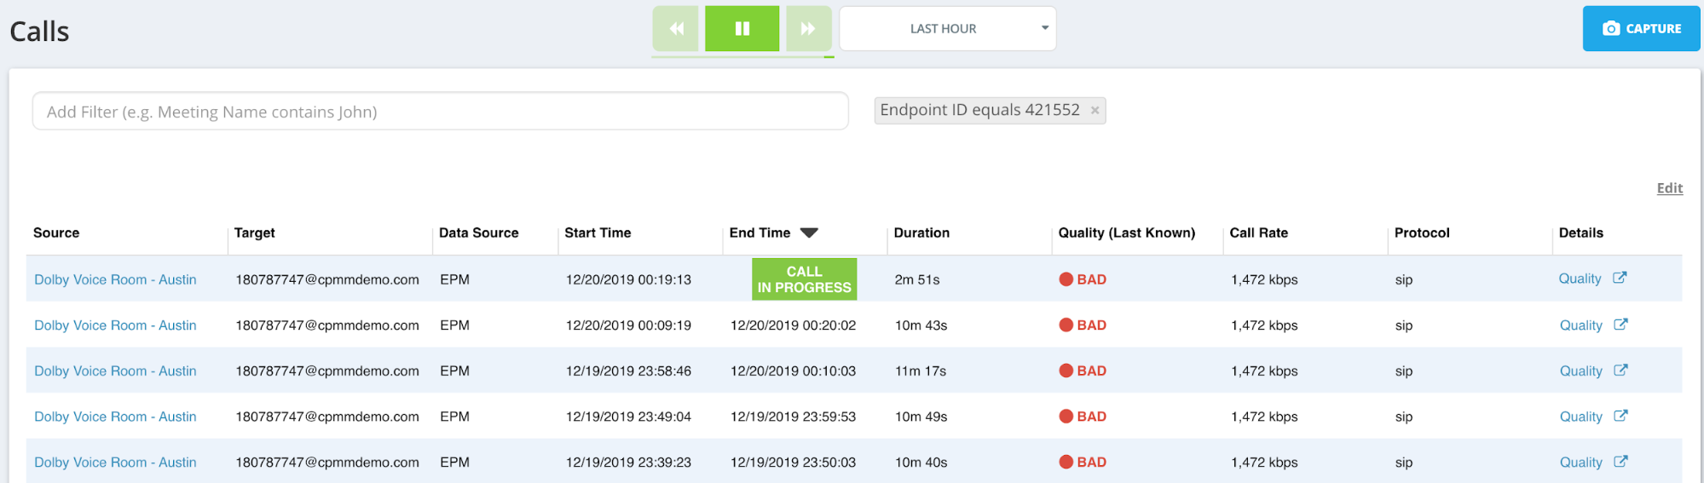Click the rewind playback icon
Screen dimensions: 1704x483
pyautogui.click(x=676, y=29)
